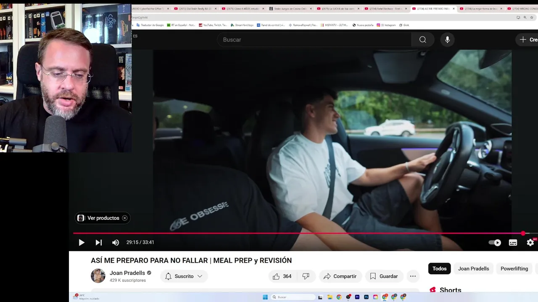The image size is (538, 302).
Task: Open Grok bookmark
Action: pos(404,25)
